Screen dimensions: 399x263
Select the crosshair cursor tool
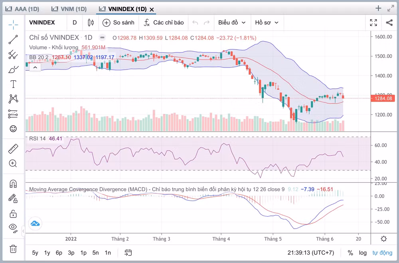point(13,24)
